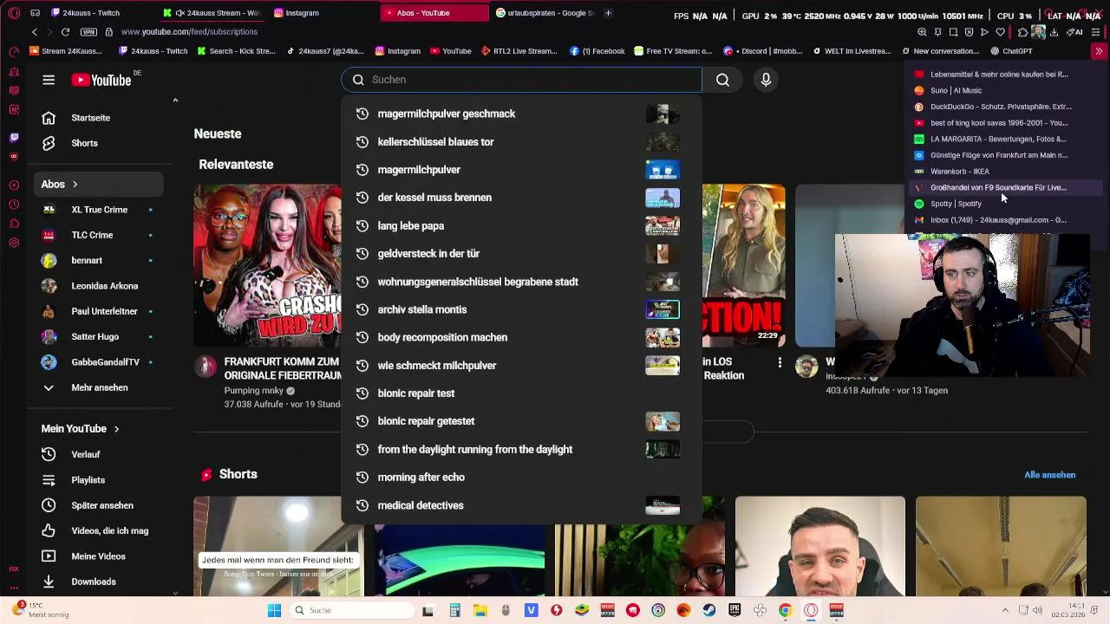
Task: Open Twitch icon in Opera sidebar
Action: click(14, 137)
